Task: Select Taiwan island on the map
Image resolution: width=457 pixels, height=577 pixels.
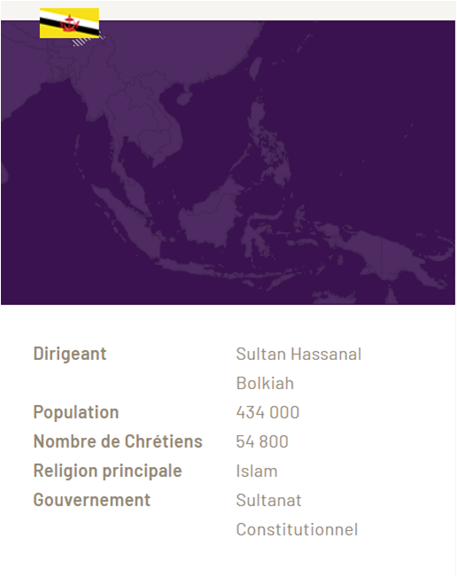Action: click(x=256, y=69)
